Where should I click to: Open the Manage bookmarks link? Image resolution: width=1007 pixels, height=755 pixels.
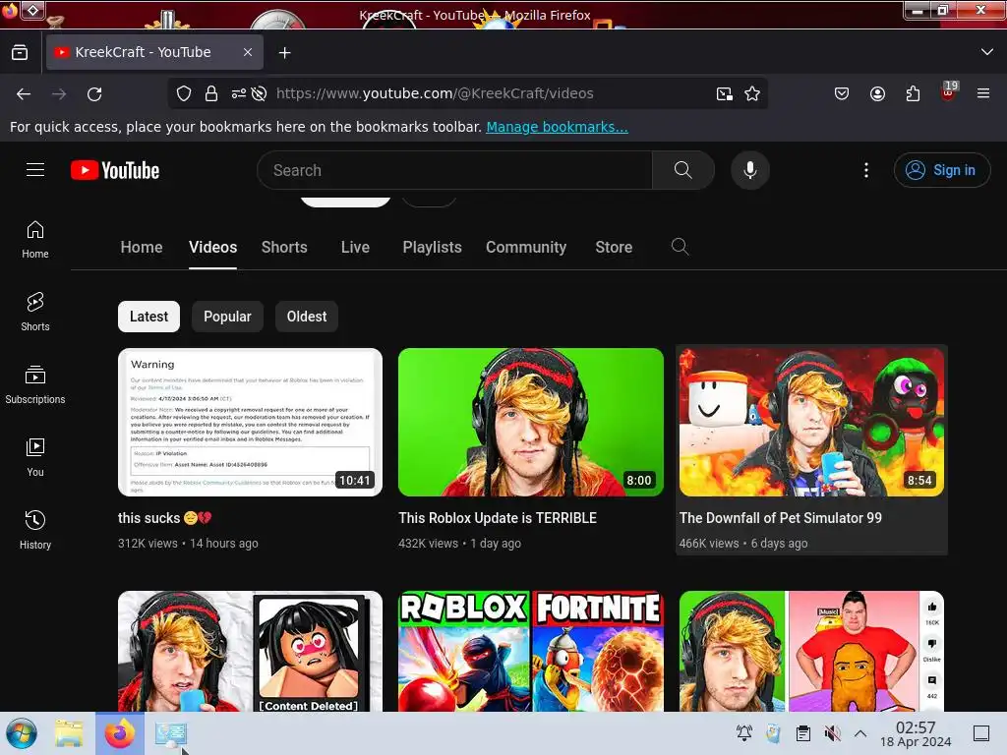tap(557, 127)
